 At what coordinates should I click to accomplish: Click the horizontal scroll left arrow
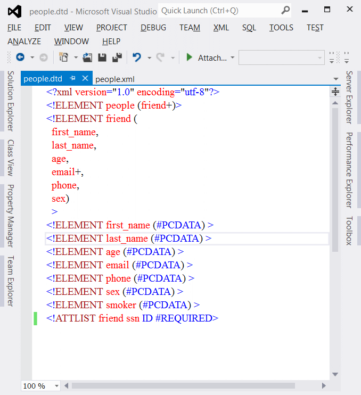(x=66, y=385)
